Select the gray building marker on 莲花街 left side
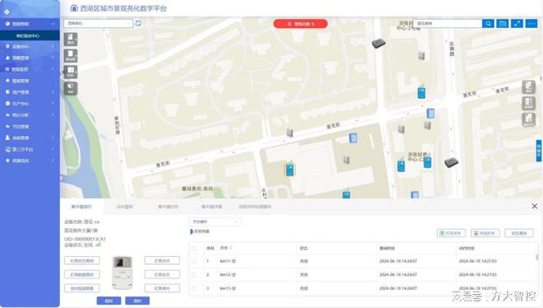The width and height of the screenshot is (543, 308). pyautogui.click(x=290, y=133)
